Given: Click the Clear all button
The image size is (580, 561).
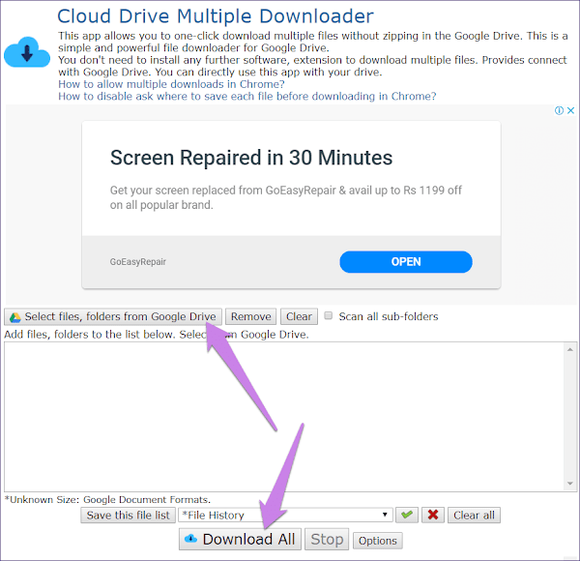Looking at the screenshot, I should tap(474, 516).
